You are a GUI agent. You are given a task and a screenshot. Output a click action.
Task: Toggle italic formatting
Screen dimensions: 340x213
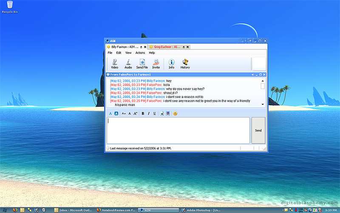[149, 113]
